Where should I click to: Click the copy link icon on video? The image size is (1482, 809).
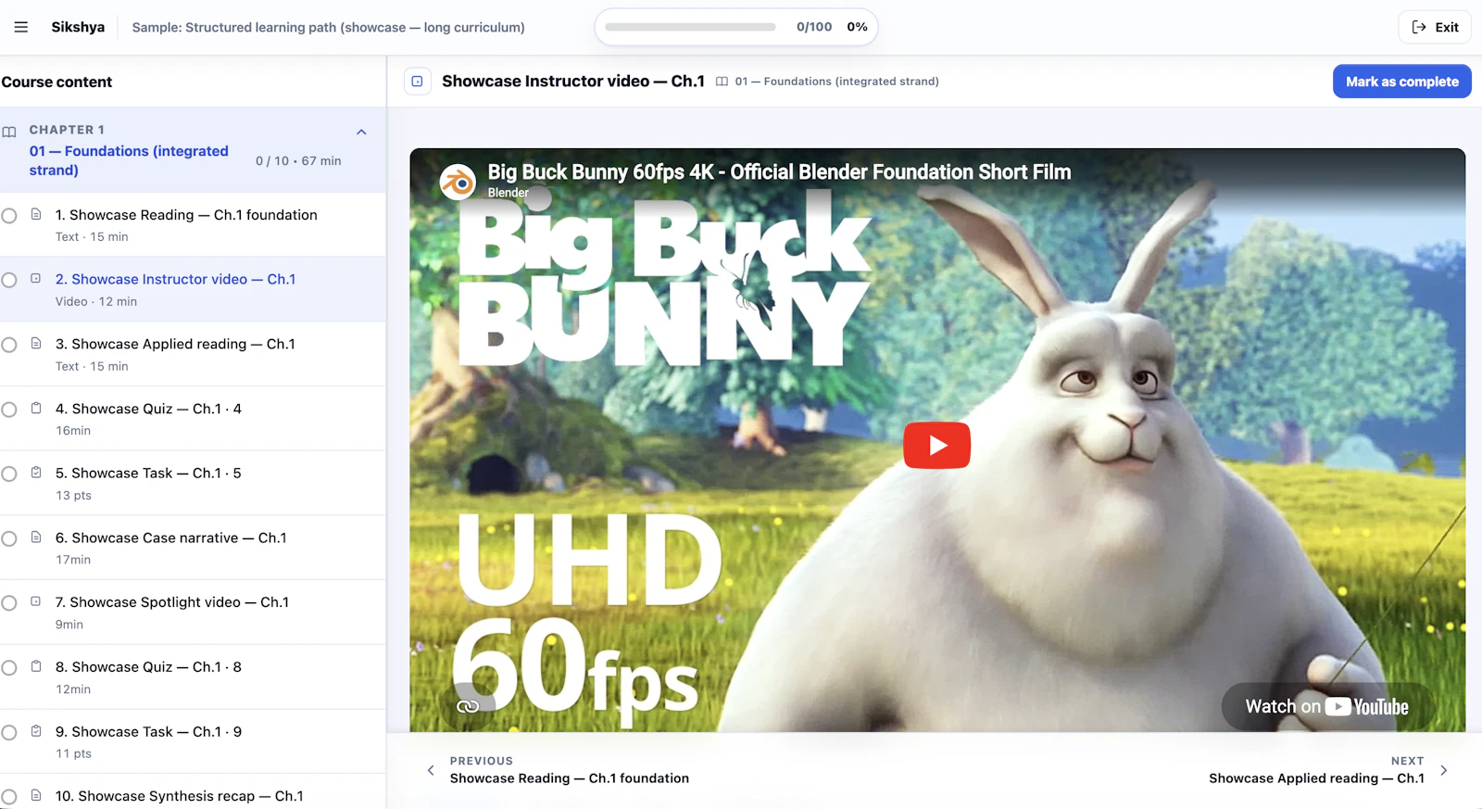tap(468, 706)
